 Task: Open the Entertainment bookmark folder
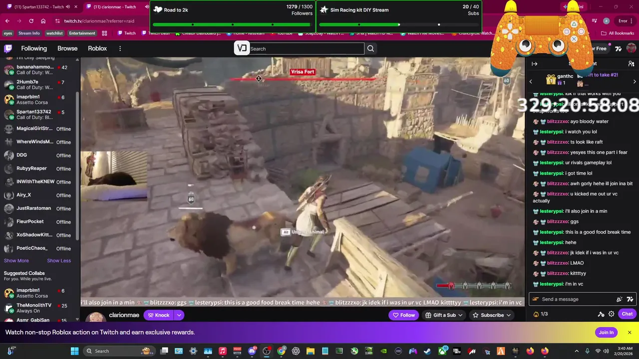point(82,33)
